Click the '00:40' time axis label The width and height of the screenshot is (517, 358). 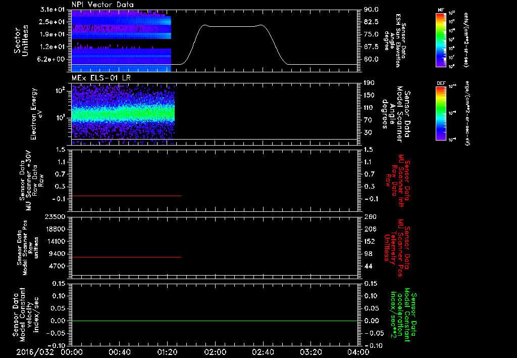[119, 352]
